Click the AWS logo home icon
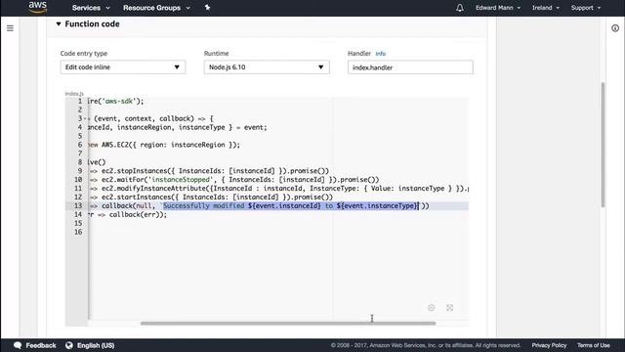The width and height of the screenshot is (625, 352). 38,7
